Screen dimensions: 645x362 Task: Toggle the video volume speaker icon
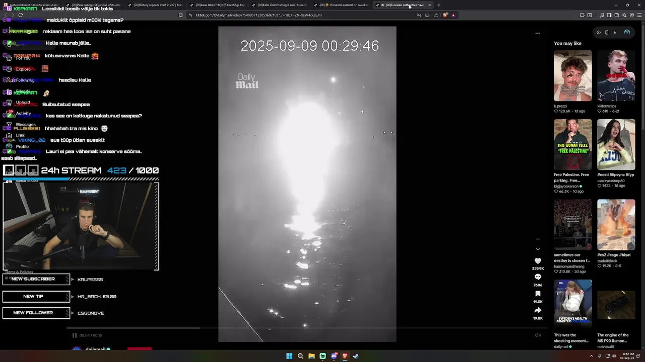click(x=538, y=335)
